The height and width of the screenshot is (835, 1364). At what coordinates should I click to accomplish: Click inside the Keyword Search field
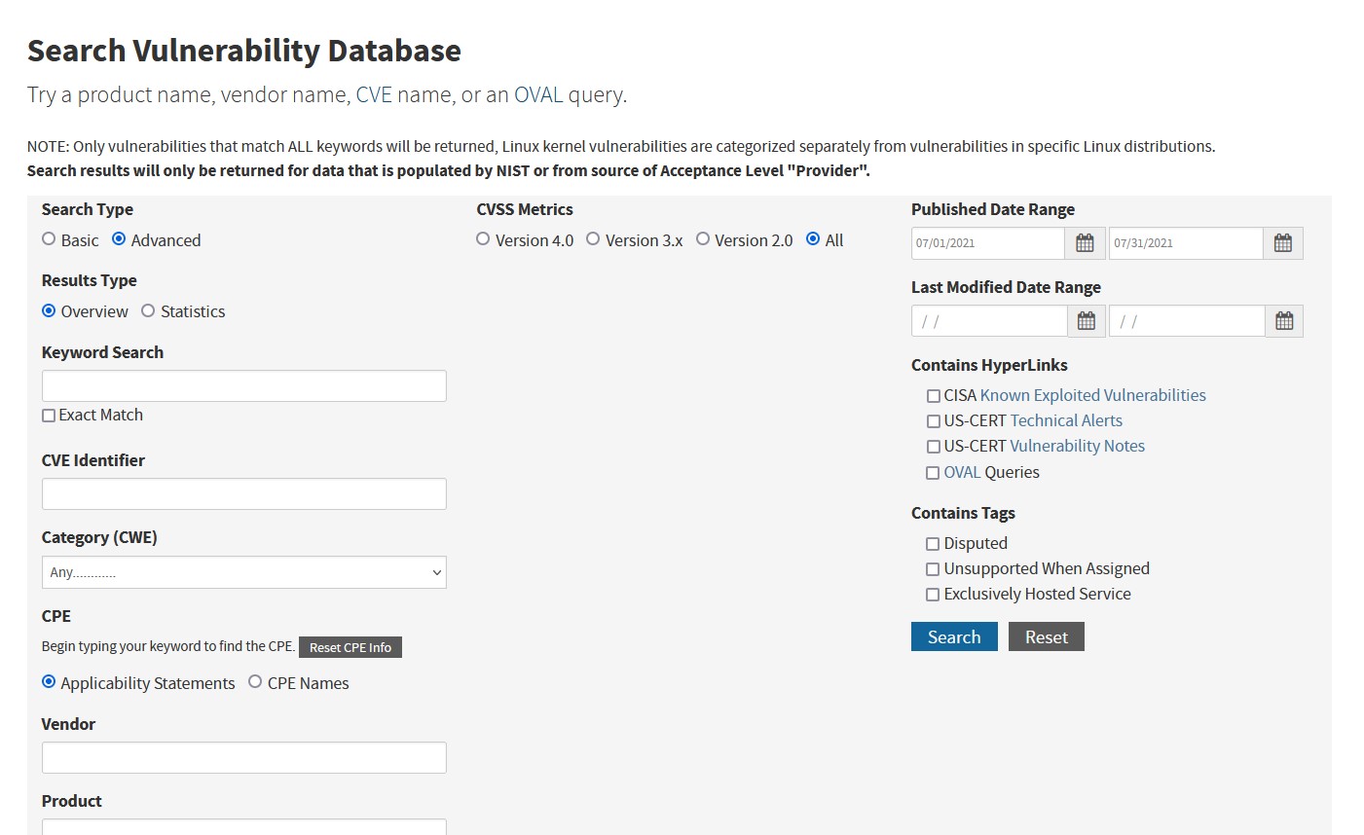tap(242, 385)
